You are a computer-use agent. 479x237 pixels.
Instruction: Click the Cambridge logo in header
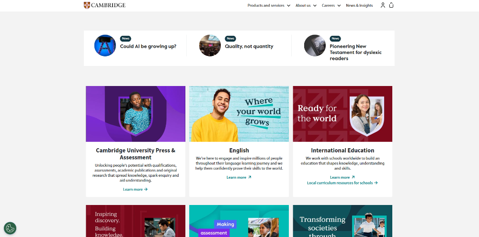104,5
